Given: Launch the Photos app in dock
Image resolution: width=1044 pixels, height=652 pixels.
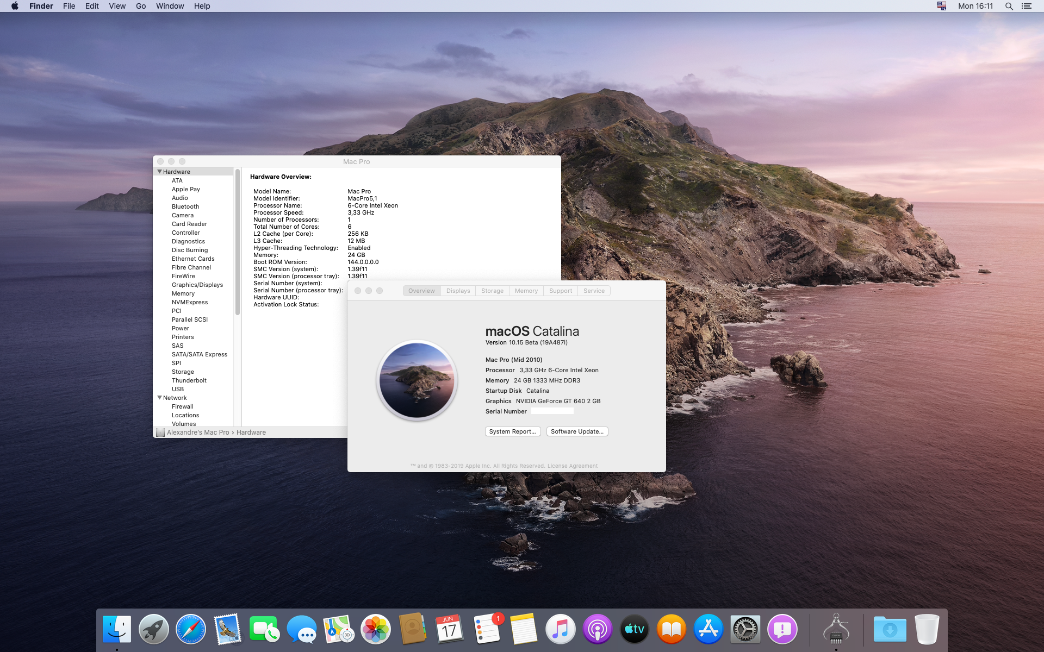Looking at the screenshot, I should coord(375,630).
